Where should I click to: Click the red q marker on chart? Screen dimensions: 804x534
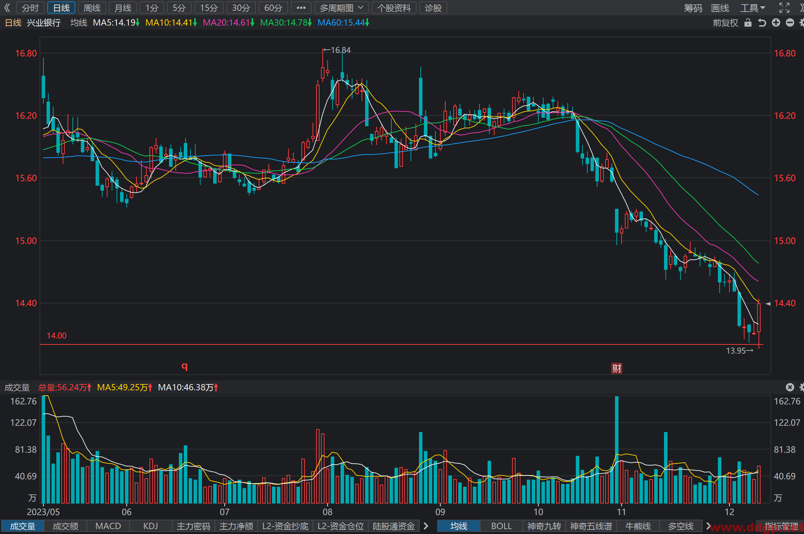185,366
